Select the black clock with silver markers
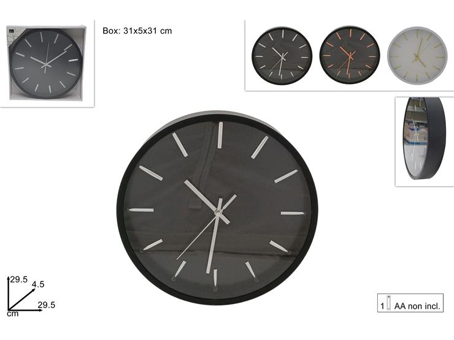Viewport: 454px width, 340px height. tap(282, 56)
